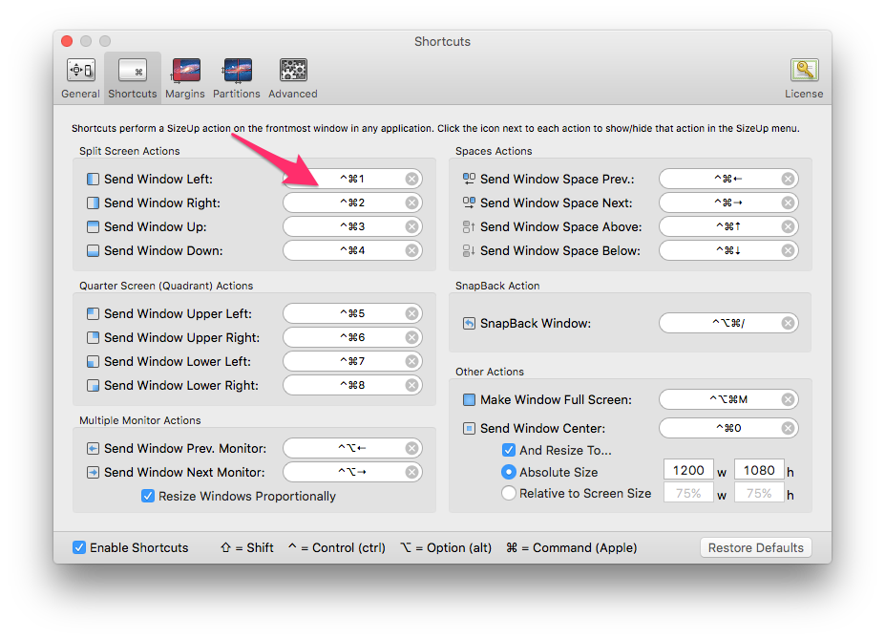Open the License pane
The width and height of the screenshot is (885, 640).
point(804,78)
